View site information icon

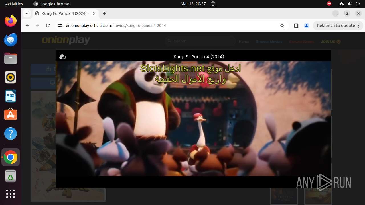pos(60,26)
